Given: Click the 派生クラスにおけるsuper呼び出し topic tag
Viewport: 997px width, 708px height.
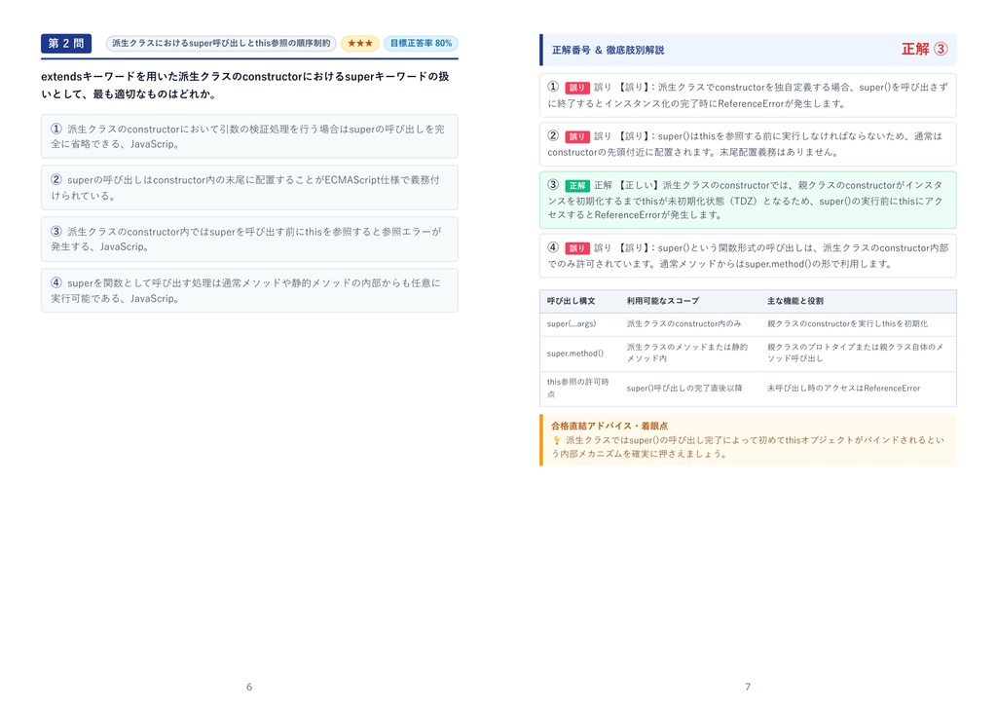Looking at the screenshot, I should [x=221, y=43].
